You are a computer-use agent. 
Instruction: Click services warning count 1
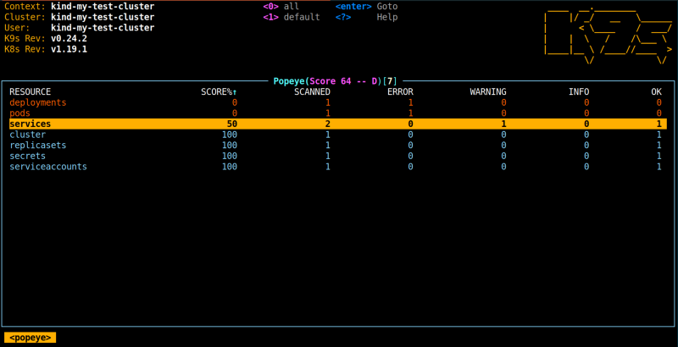pos(503,124)
